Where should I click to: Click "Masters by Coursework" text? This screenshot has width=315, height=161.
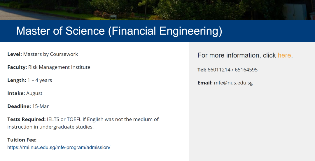[x=50, y=54]
